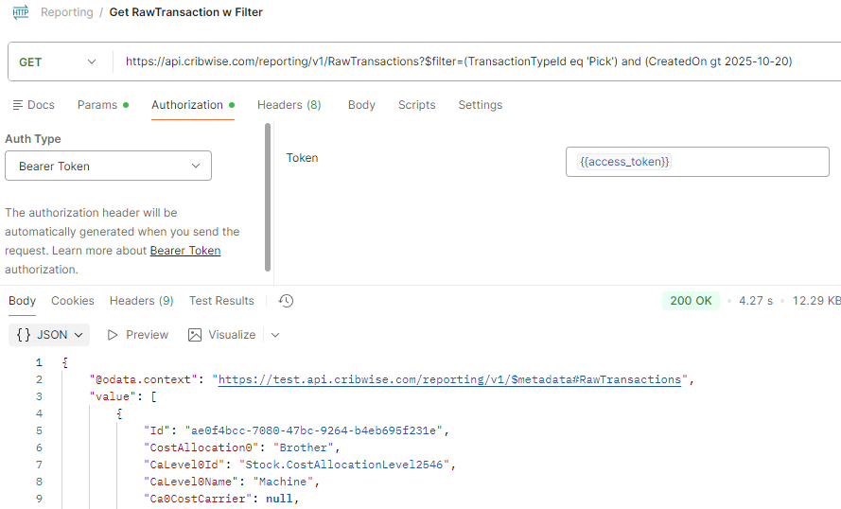Open the Docs tab
The width and height of the screenshot is (841, 509).
coord(34,105)
